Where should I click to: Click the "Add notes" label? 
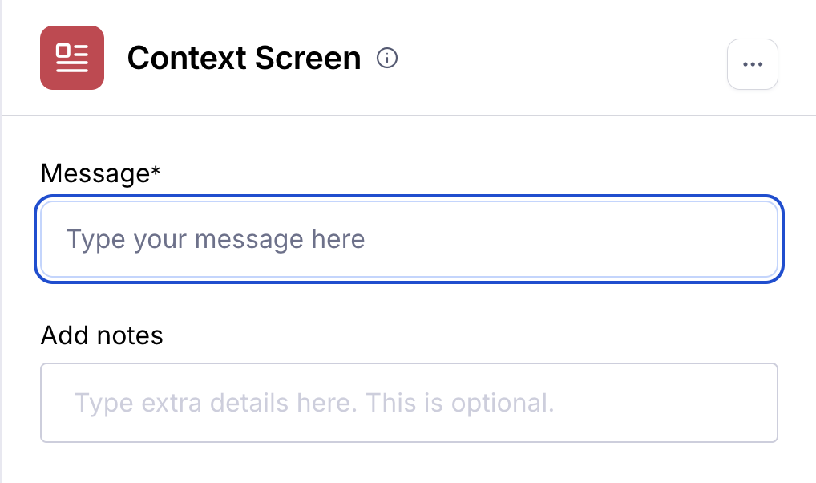click(102, 335)
